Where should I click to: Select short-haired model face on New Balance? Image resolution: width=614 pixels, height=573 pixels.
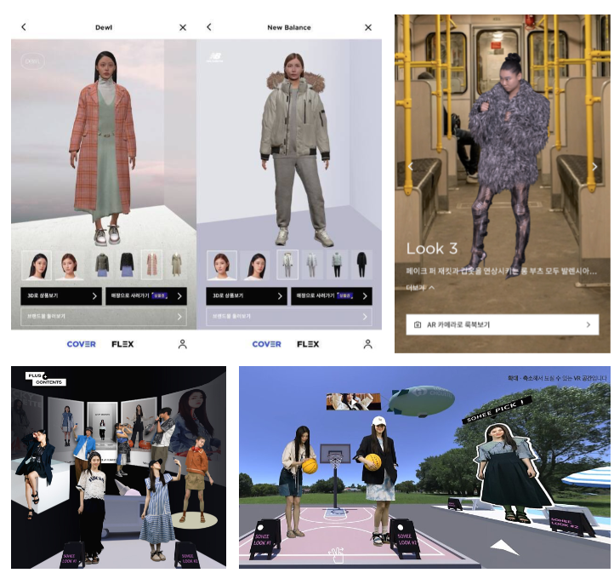tap(222, 266)
